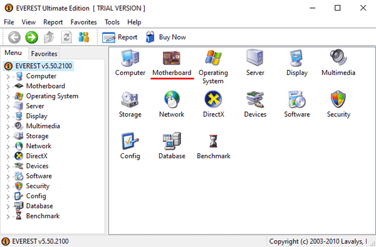Select Software in the sidebar tree
376x247 pixels.
click(39, 176)
